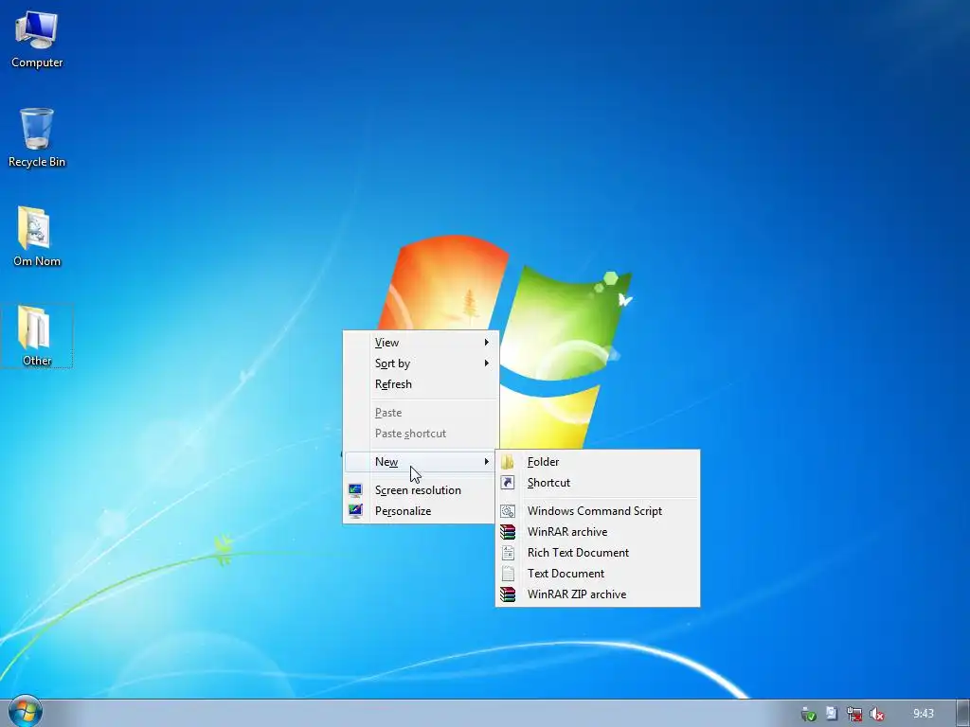Screen dimensions: 970x727
Task: Create a new Rich Text Document
Action: pyautogui.click(x=598, y=553)
